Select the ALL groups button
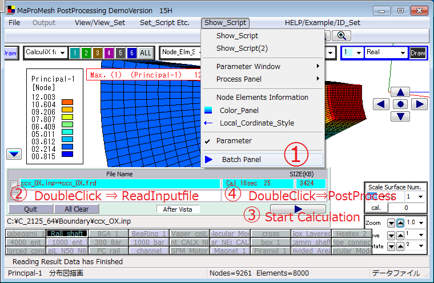This screenshot has width=434, height=283. (145, 53)
